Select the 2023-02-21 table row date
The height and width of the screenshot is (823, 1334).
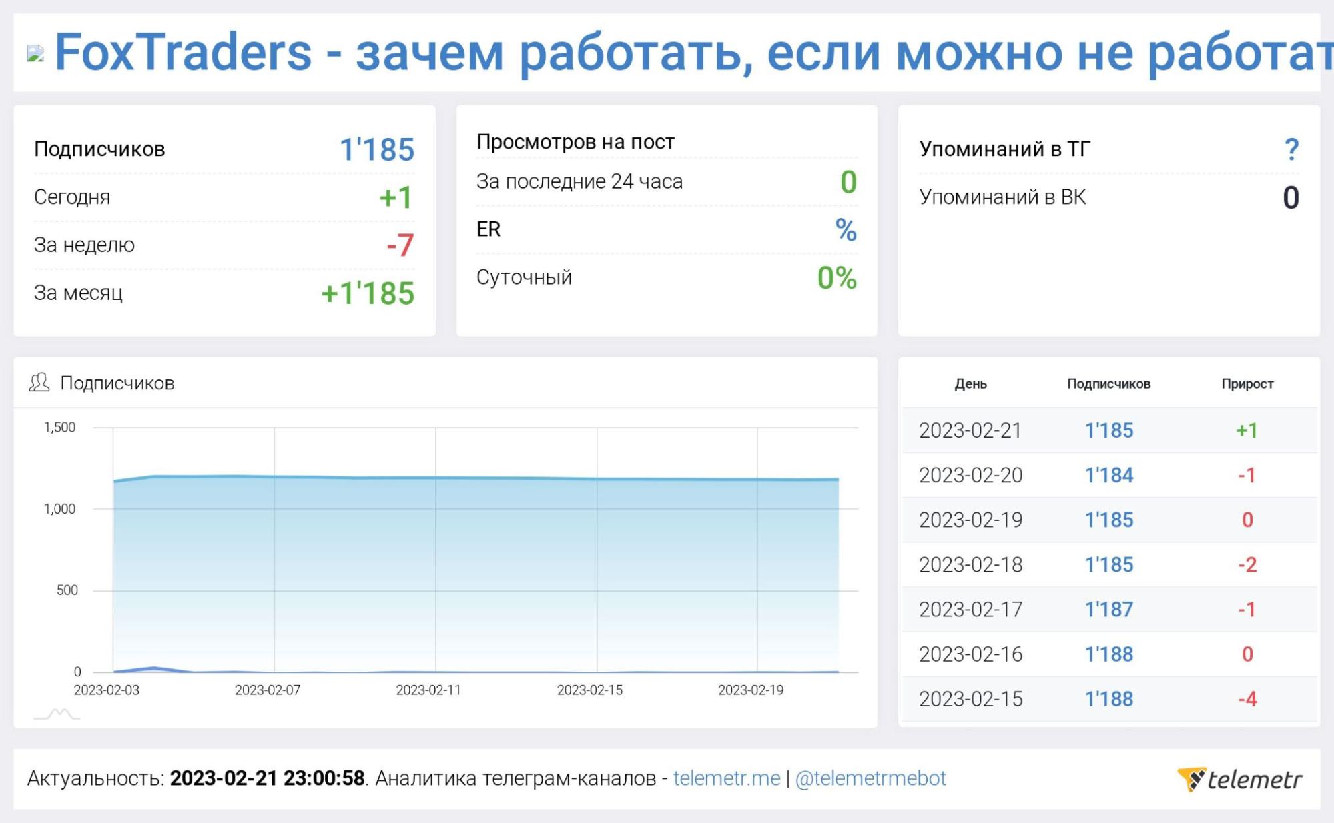point(970,430)
